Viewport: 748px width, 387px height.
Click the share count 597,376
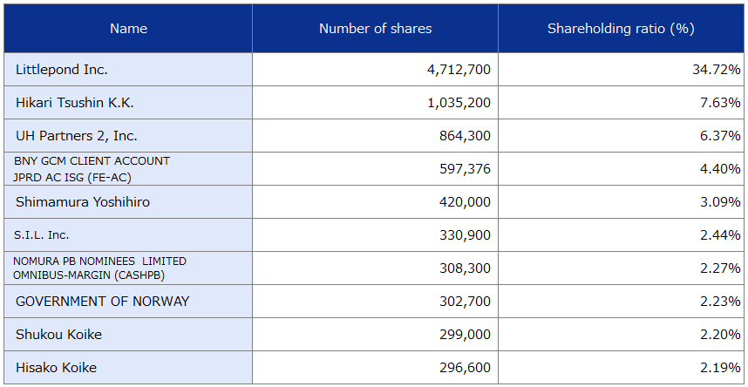(x=466, y=169)
